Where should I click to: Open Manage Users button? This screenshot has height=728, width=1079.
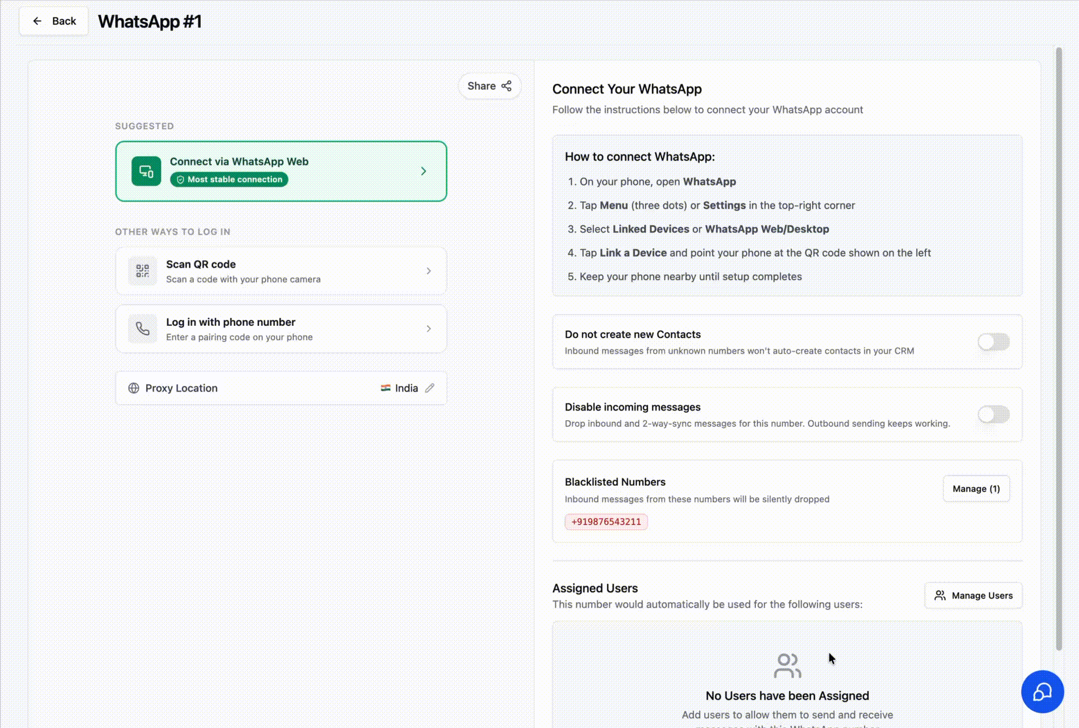point(973,595)
